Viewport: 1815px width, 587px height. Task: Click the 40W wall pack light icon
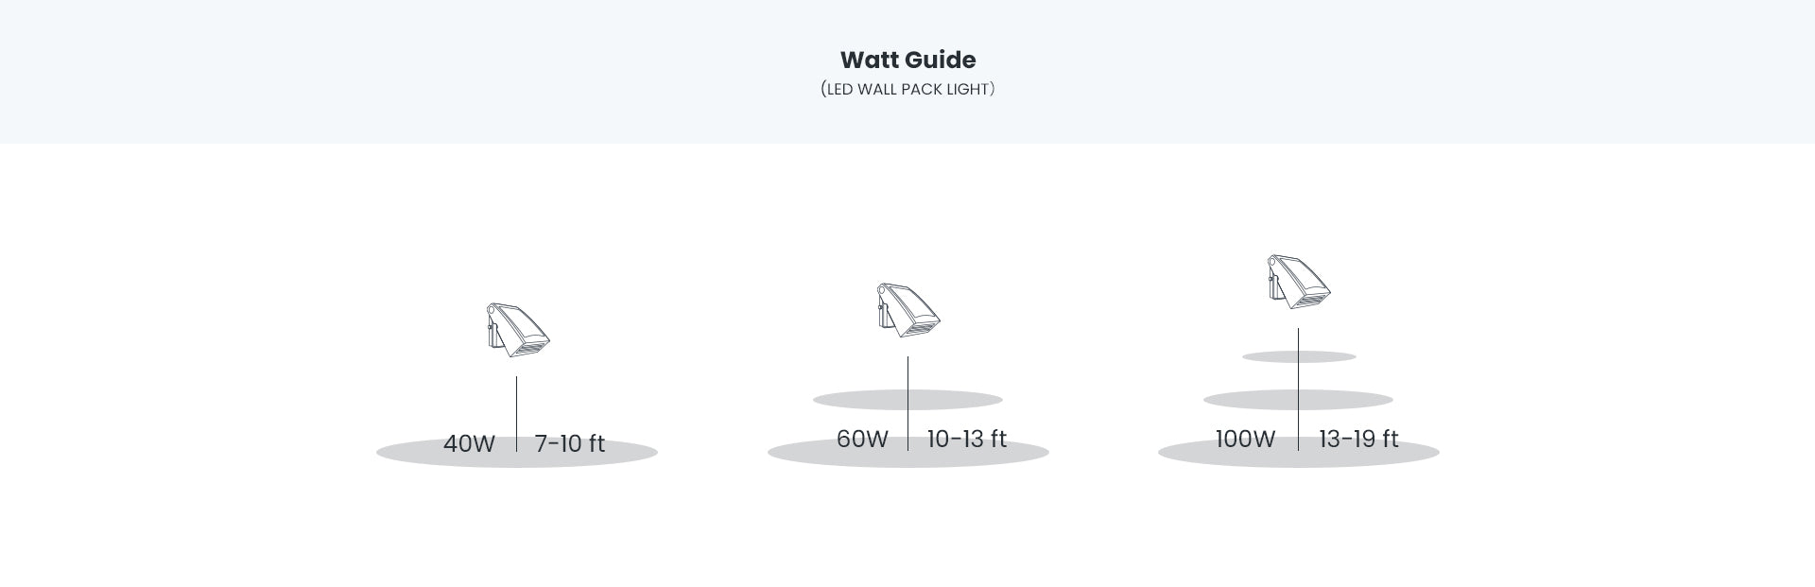tap(516, 329)
